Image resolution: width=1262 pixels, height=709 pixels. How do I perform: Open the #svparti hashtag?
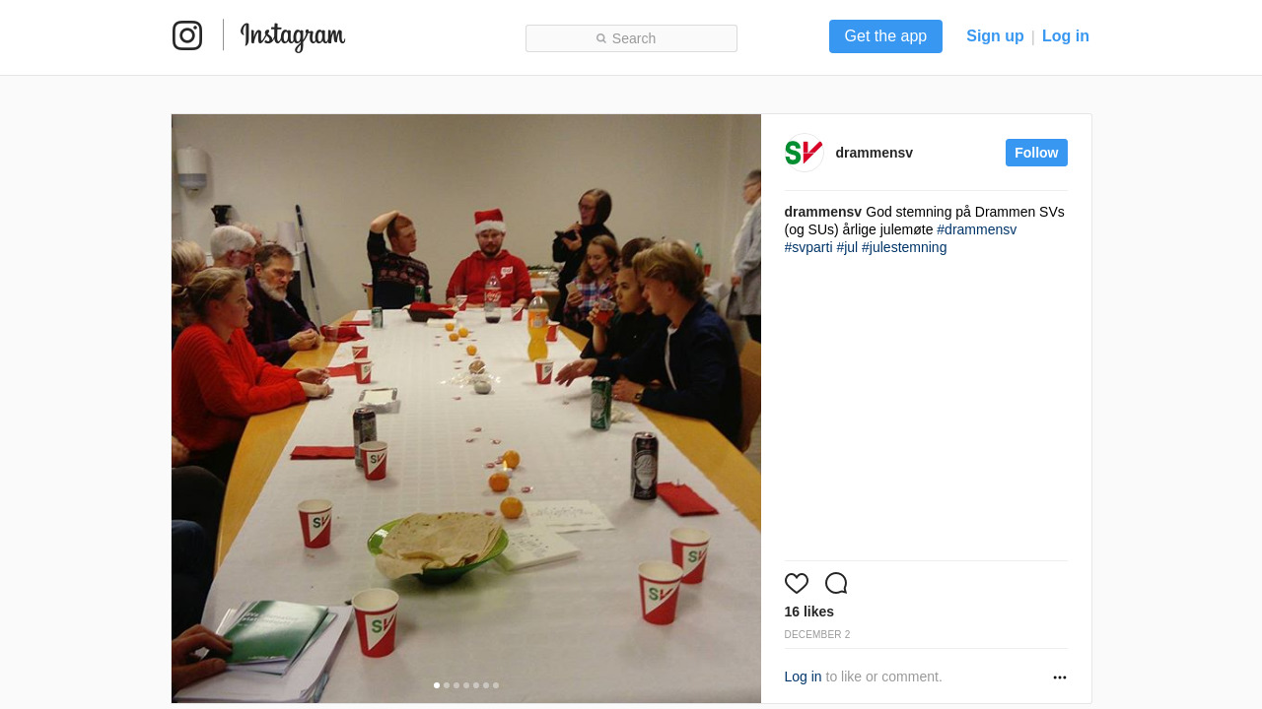pyautogui.click(x=808, y=247)
